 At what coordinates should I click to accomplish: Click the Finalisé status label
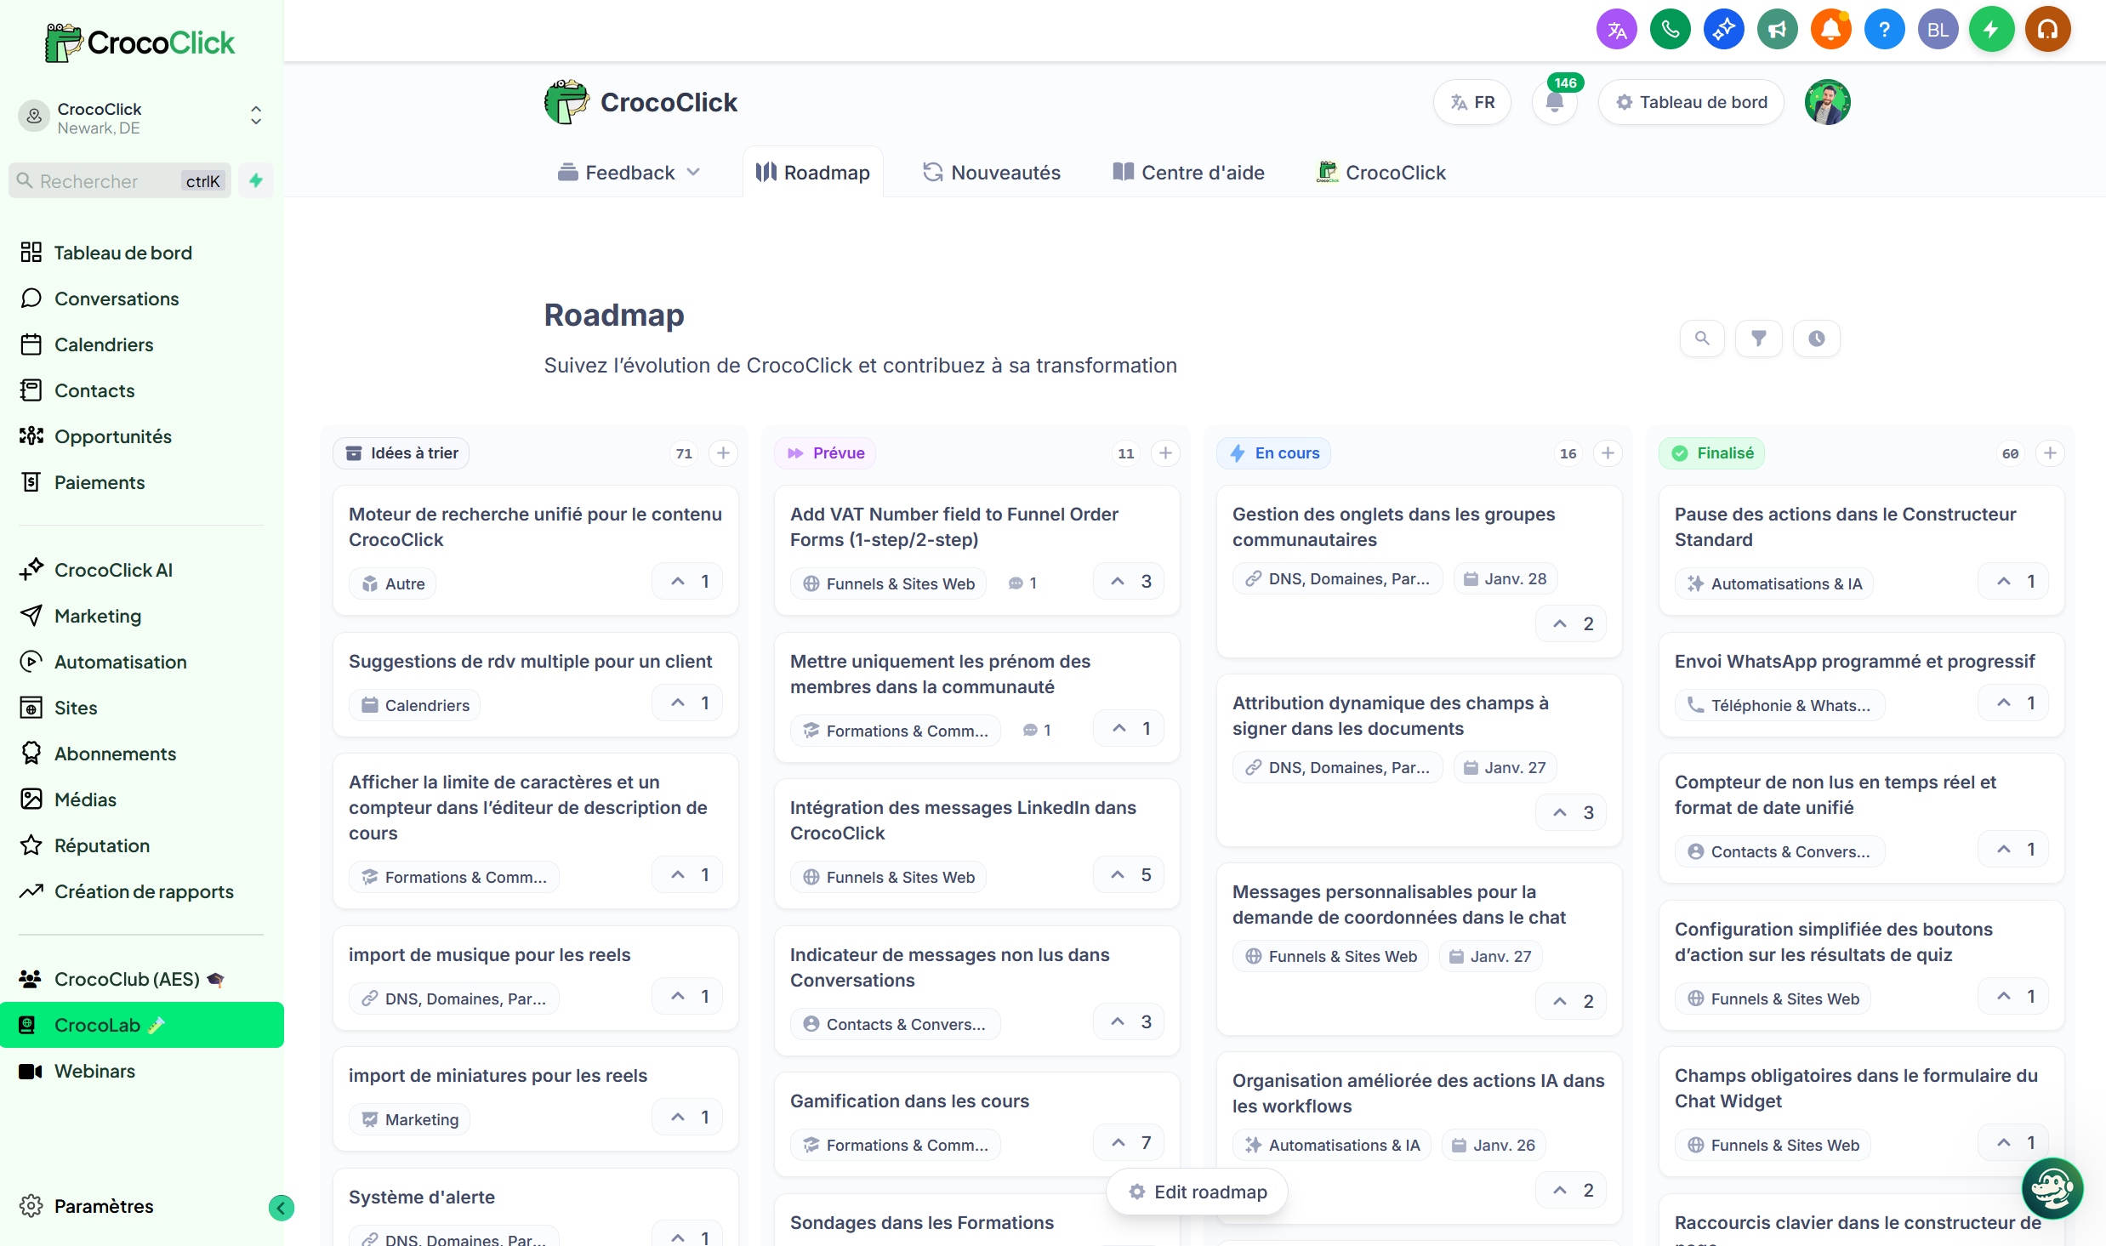tap(1711, 453)
